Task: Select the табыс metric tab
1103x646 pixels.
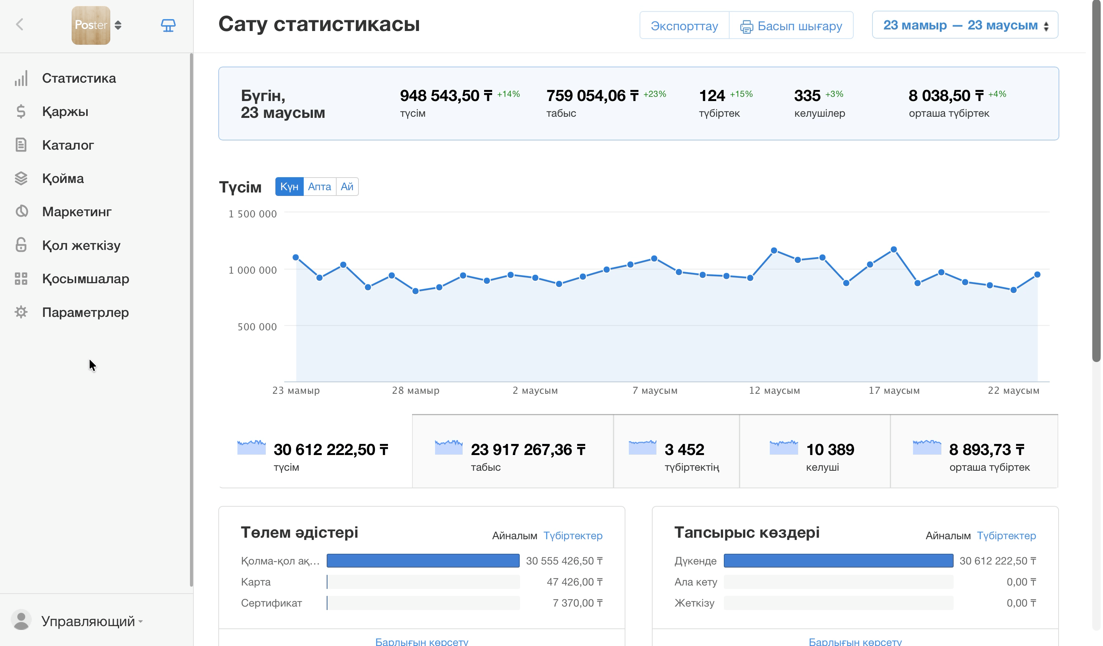Action: click(512, 451)
